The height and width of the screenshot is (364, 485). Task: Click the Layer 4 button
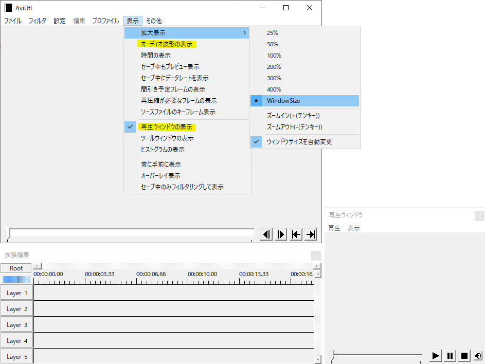tap(16, 341)
